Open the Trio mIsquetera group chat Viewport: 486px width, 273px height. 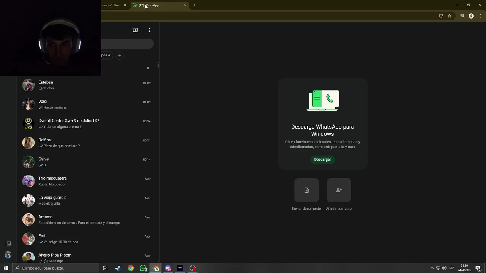pyautogui.click(x=88, y=181)
